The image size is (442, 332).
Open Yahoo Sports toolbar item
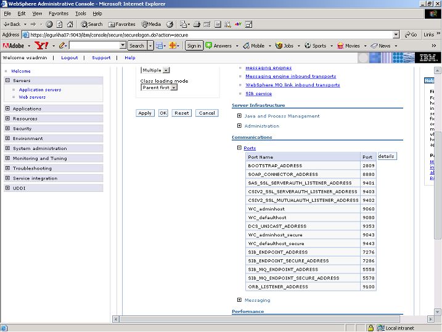click(316, 46)
